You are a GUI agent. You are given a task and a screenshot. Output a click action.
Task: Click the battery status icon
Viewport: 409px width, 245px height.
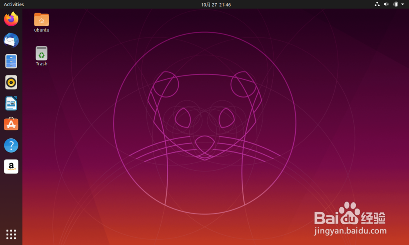click(396, 4)
